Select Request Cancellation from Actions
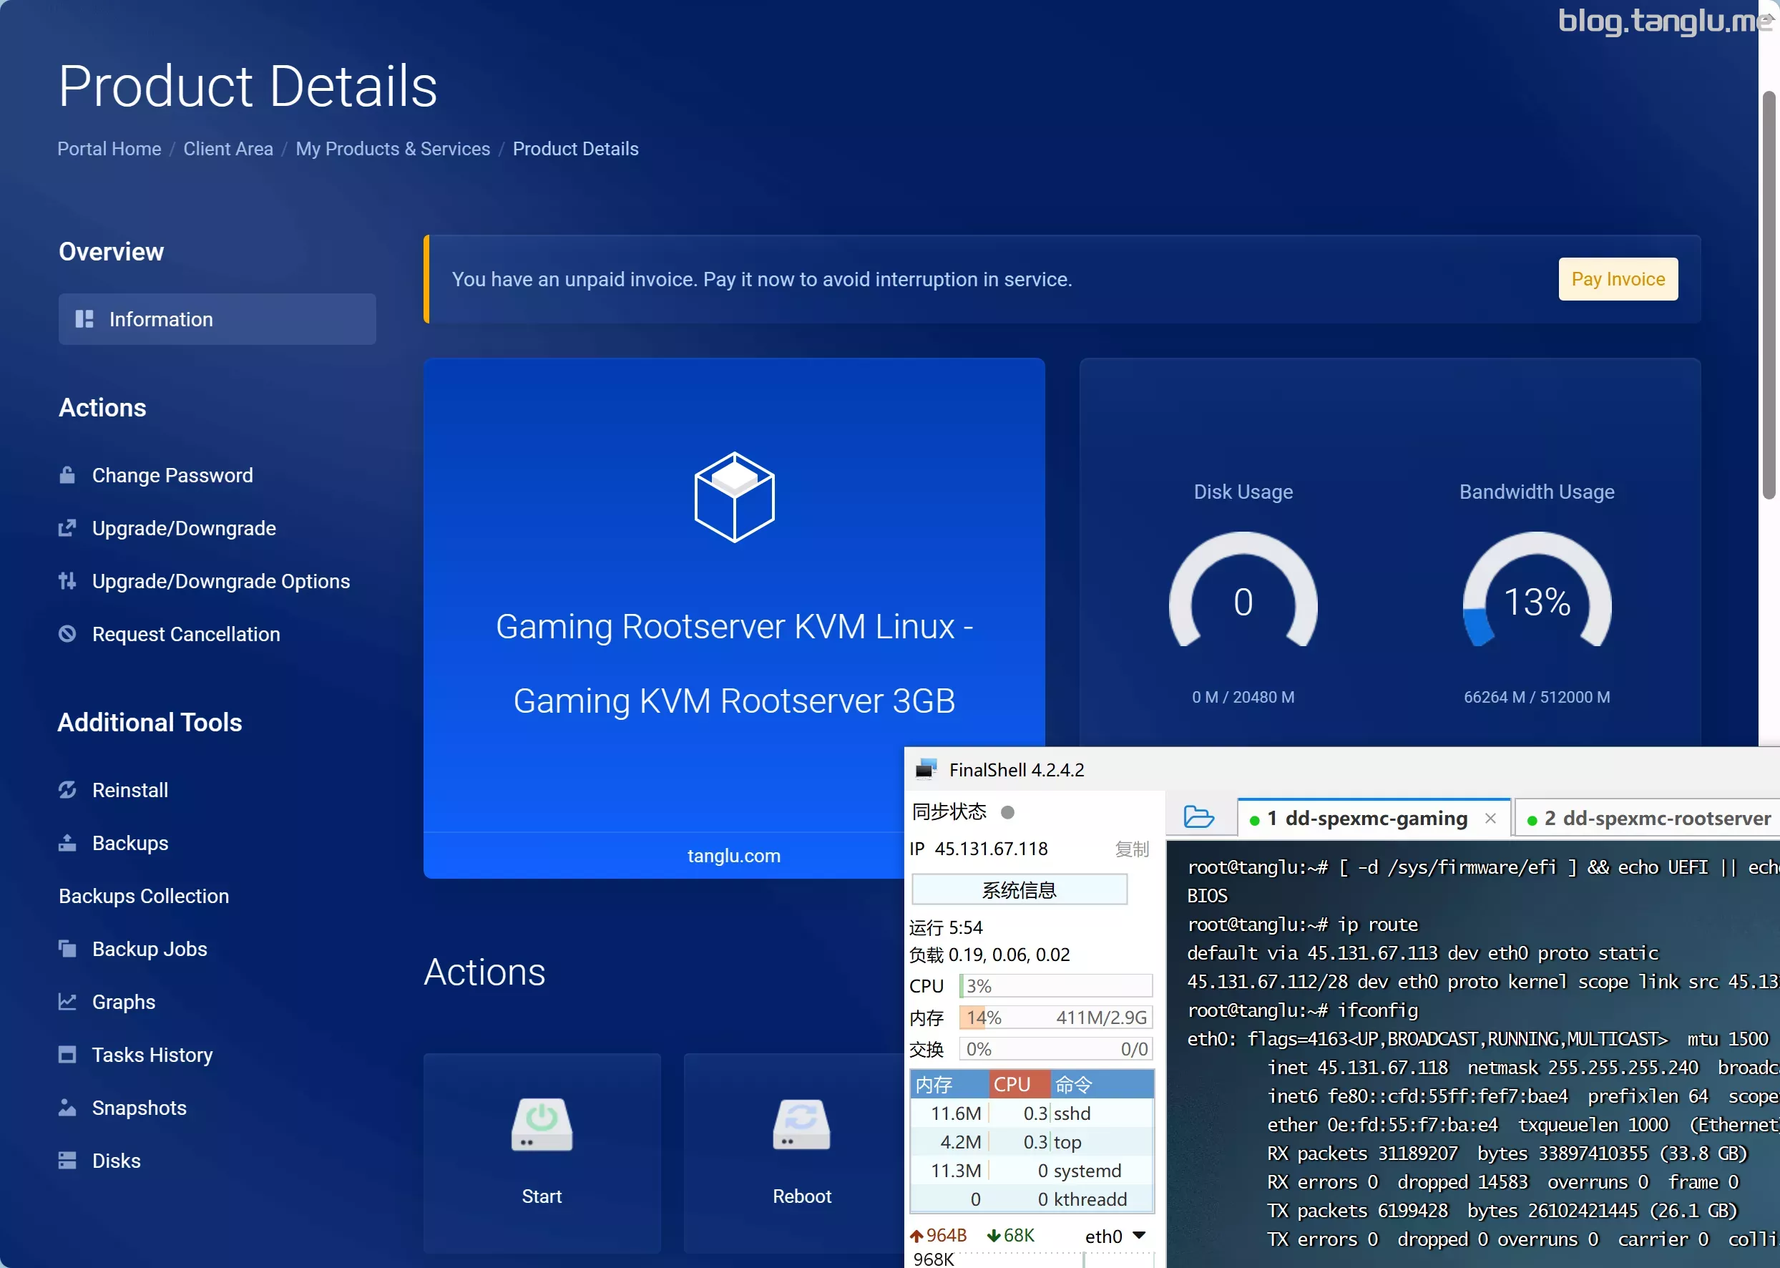Image resolution: width=1780 pixels, height=1268 pixels. [x=185, y=633]
